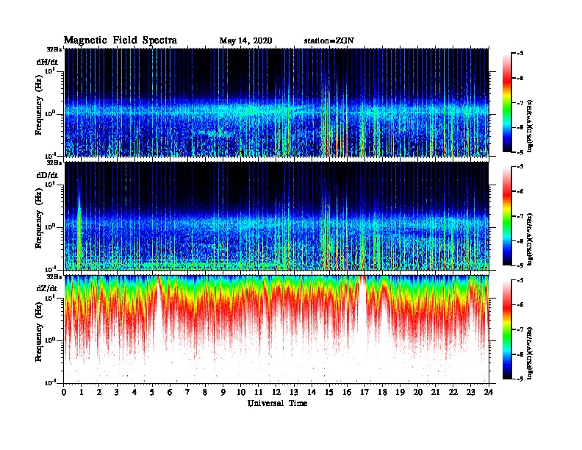Viewport: 582px width, 450px height.
Task: Click the color bar beside the dZ/dt panel
Action: [507, 329]
